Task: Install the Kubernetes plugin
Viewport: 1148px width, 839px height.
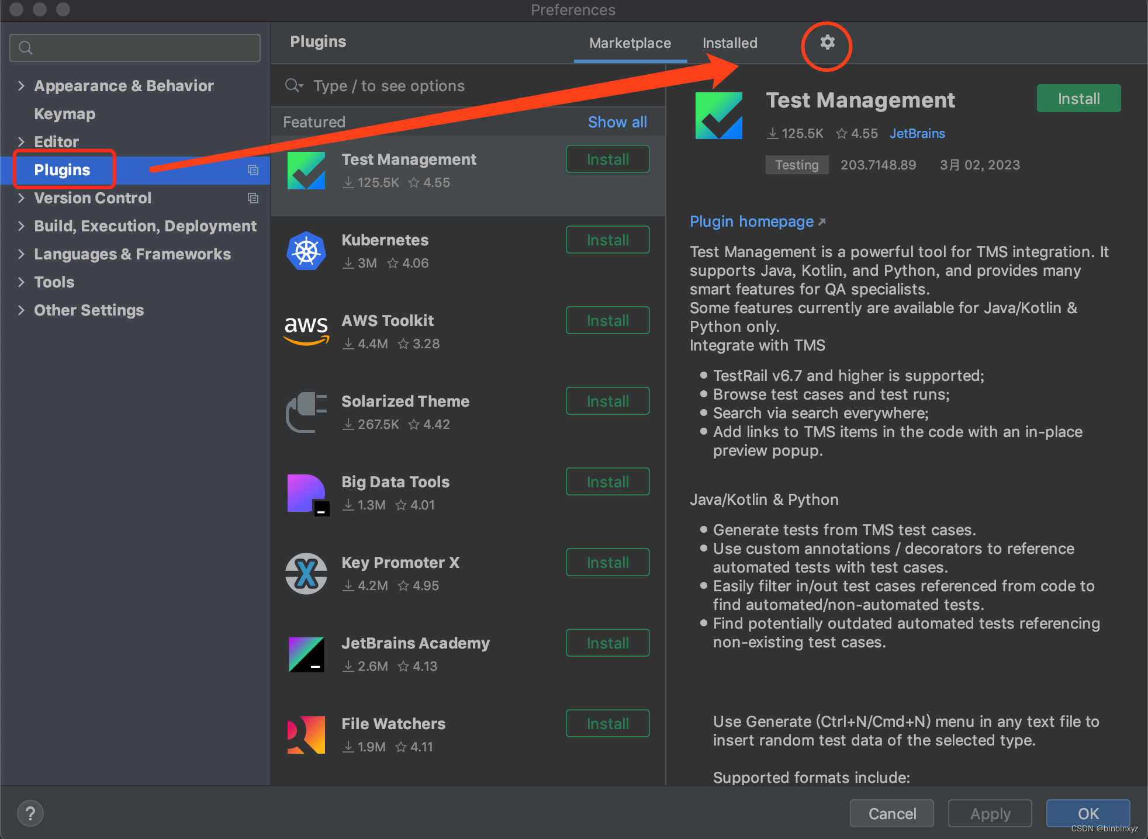Action: pyautogui.click(x=608, y=240)
